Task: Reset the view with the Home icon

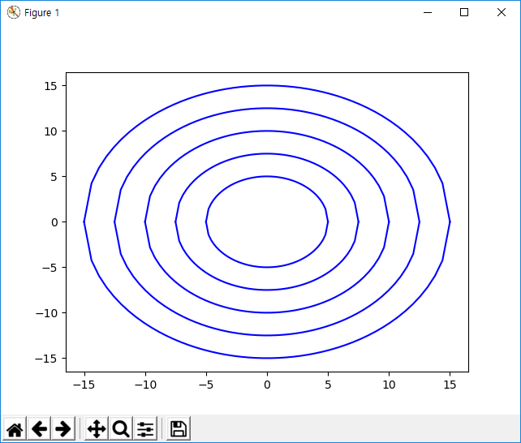Action: click(15, 428)
